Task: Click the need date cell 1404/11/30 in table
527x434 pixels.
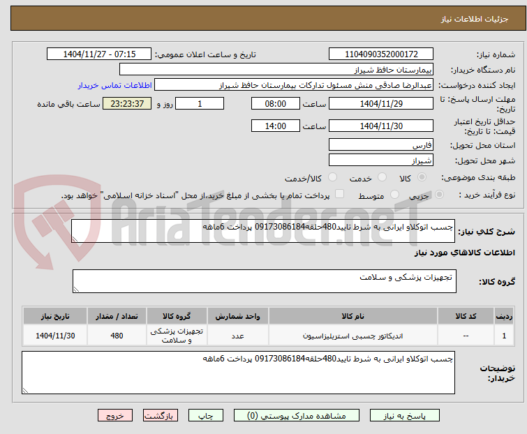Action: [x=55, y=336]
